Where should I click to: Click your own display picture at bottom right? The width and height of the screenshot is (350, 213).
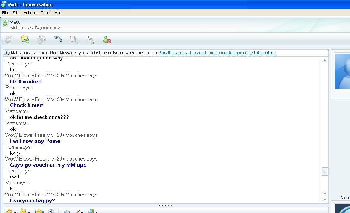tap(343, 209)
